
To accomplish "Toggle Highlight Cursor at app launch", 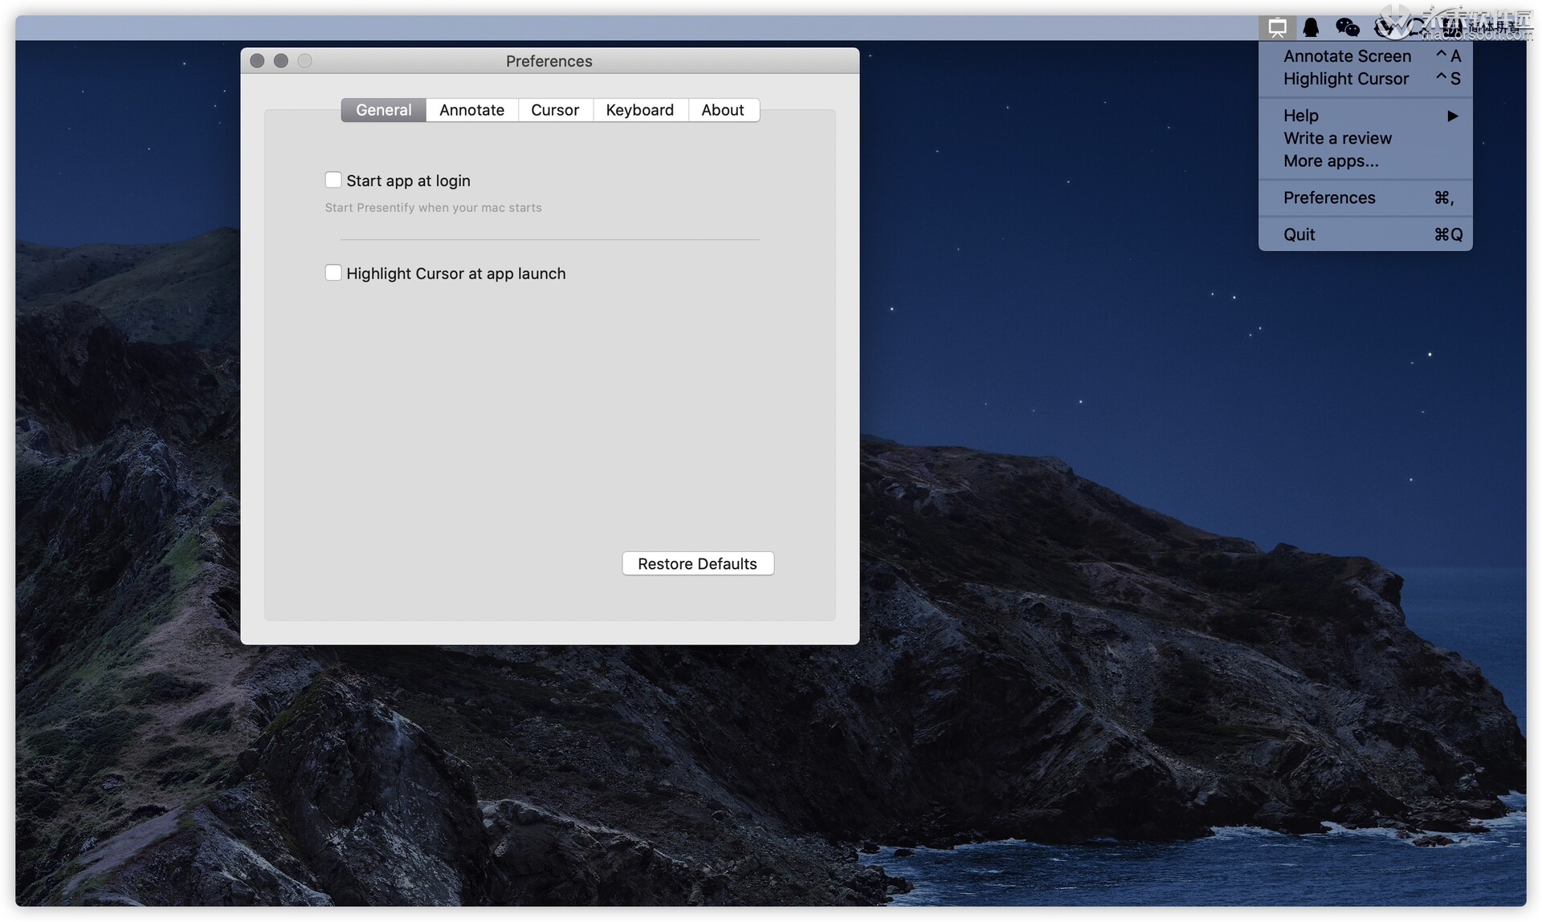I will point(333,273).
